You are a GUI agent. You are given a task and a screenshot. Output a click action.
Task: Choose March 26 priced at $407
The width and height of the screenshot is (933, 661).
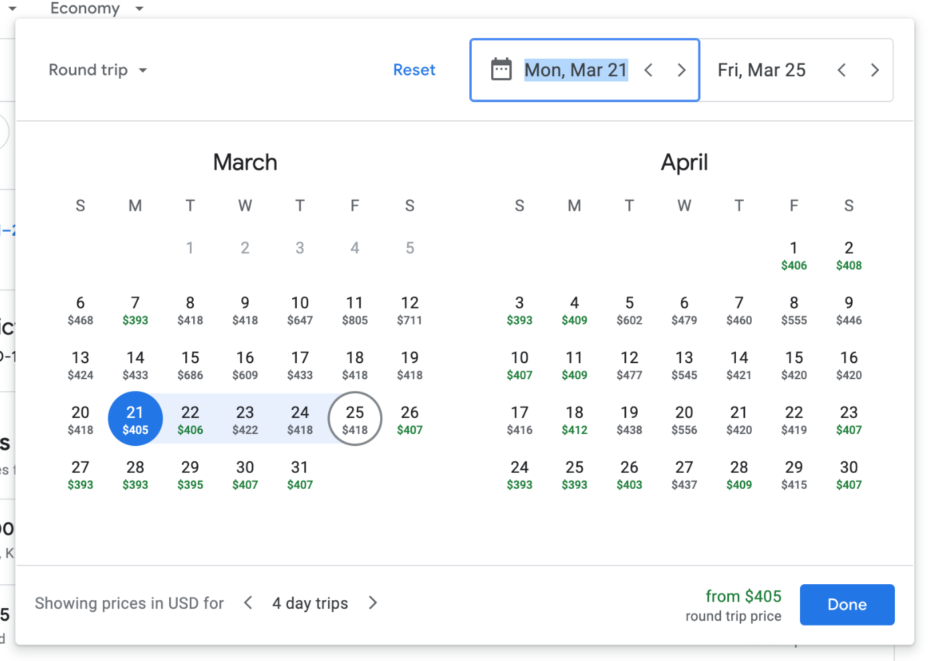coord(410,420)
